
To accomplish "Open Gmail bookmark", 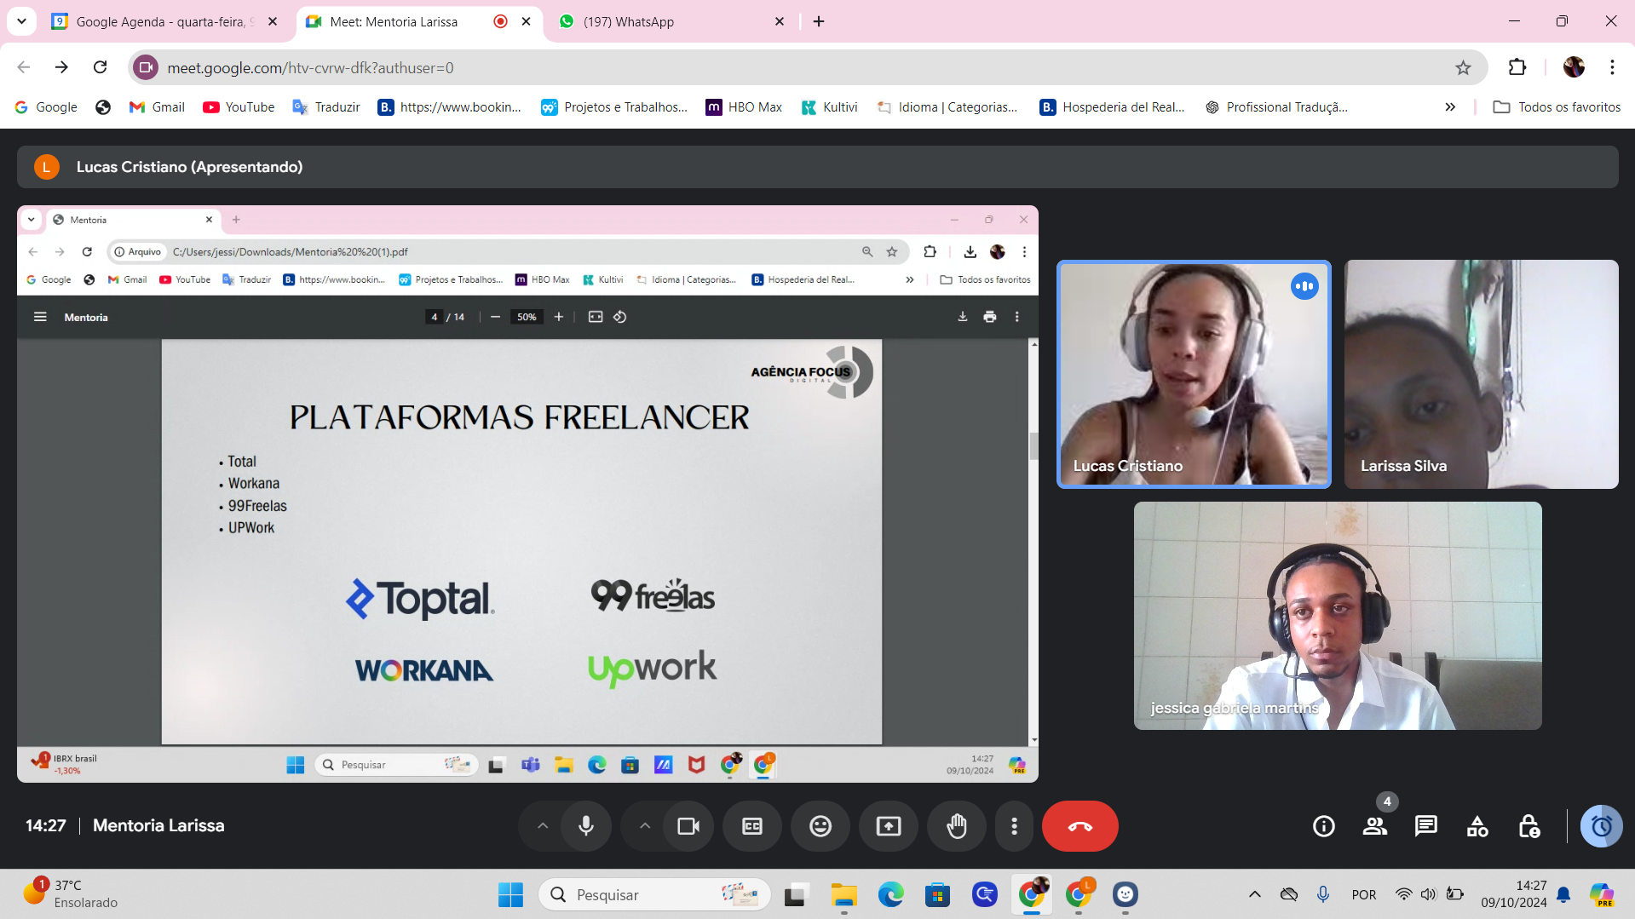I will pyautogui.click(x=157, y=107).
